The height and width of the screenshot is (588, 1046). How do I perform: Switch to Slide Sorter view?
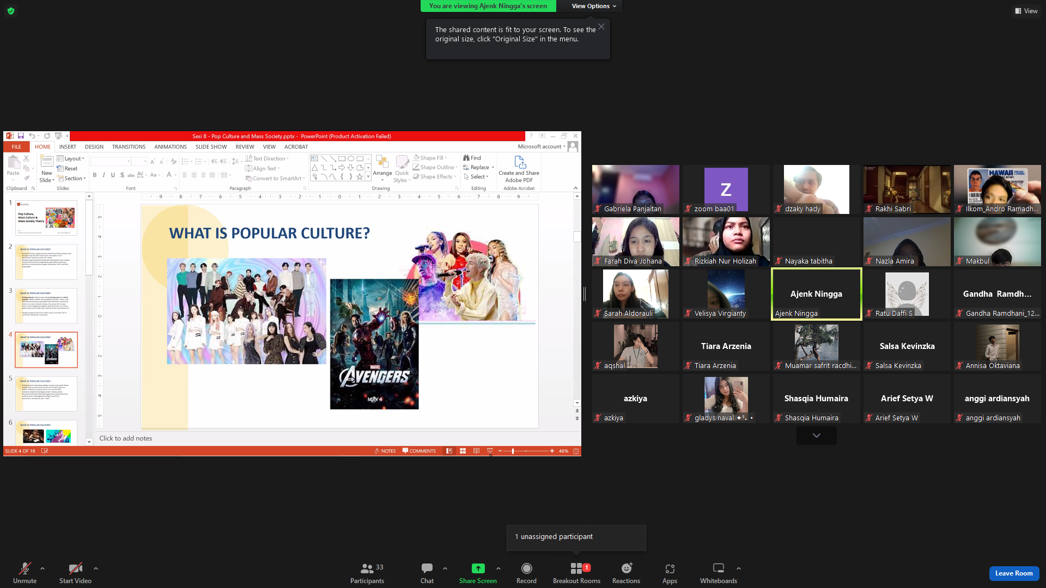click(463, 451)
